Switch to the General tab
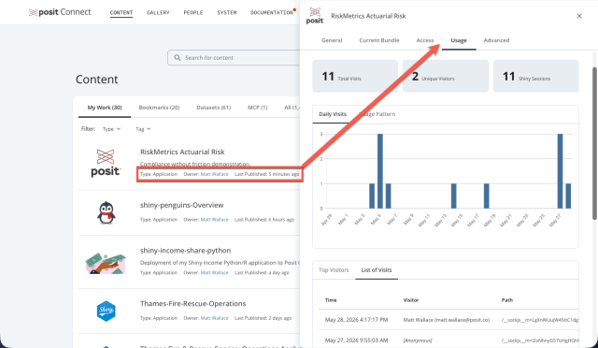 coord(332,40)
